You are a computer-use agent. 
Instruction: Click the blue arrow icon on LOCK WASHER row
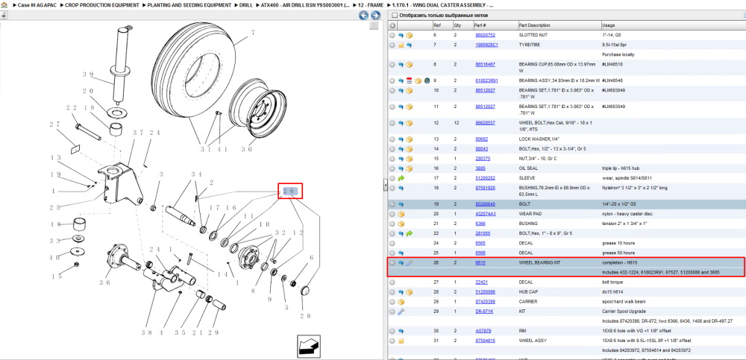[401, 139]
